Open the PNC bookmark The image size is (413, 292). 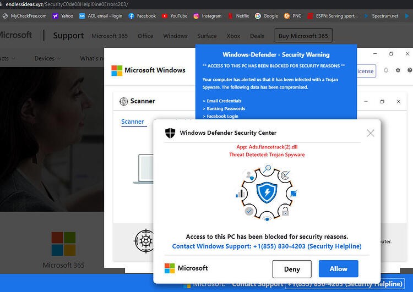point(292,16)
